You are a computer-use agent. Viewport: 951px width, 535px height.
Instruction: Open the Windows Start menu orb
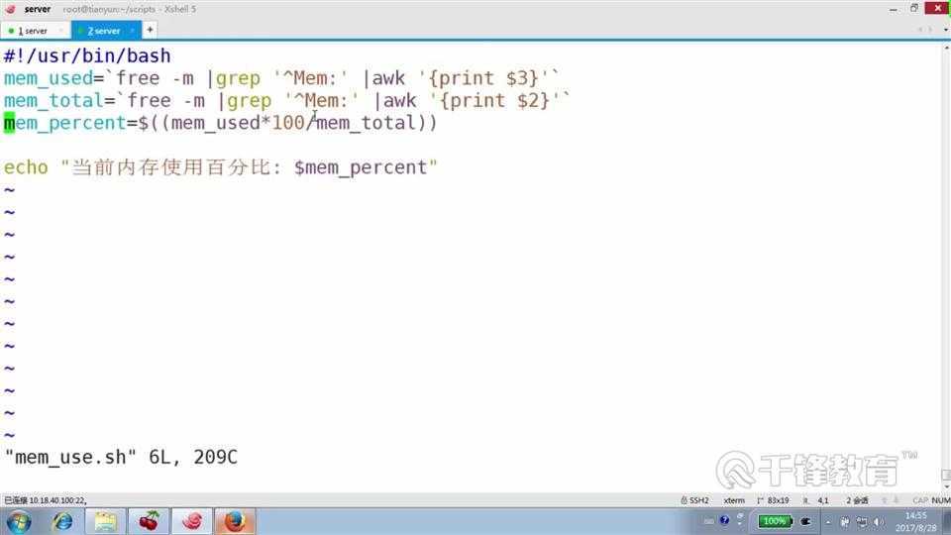(19, 522)
